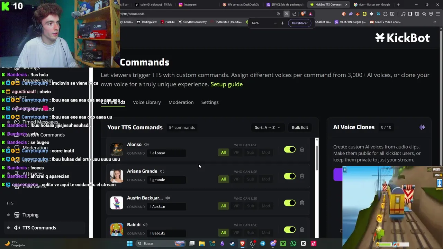Viewport: 443px width, 249px height.
Task: Open Steam from the taskbar
Action: tap(232, 243)
